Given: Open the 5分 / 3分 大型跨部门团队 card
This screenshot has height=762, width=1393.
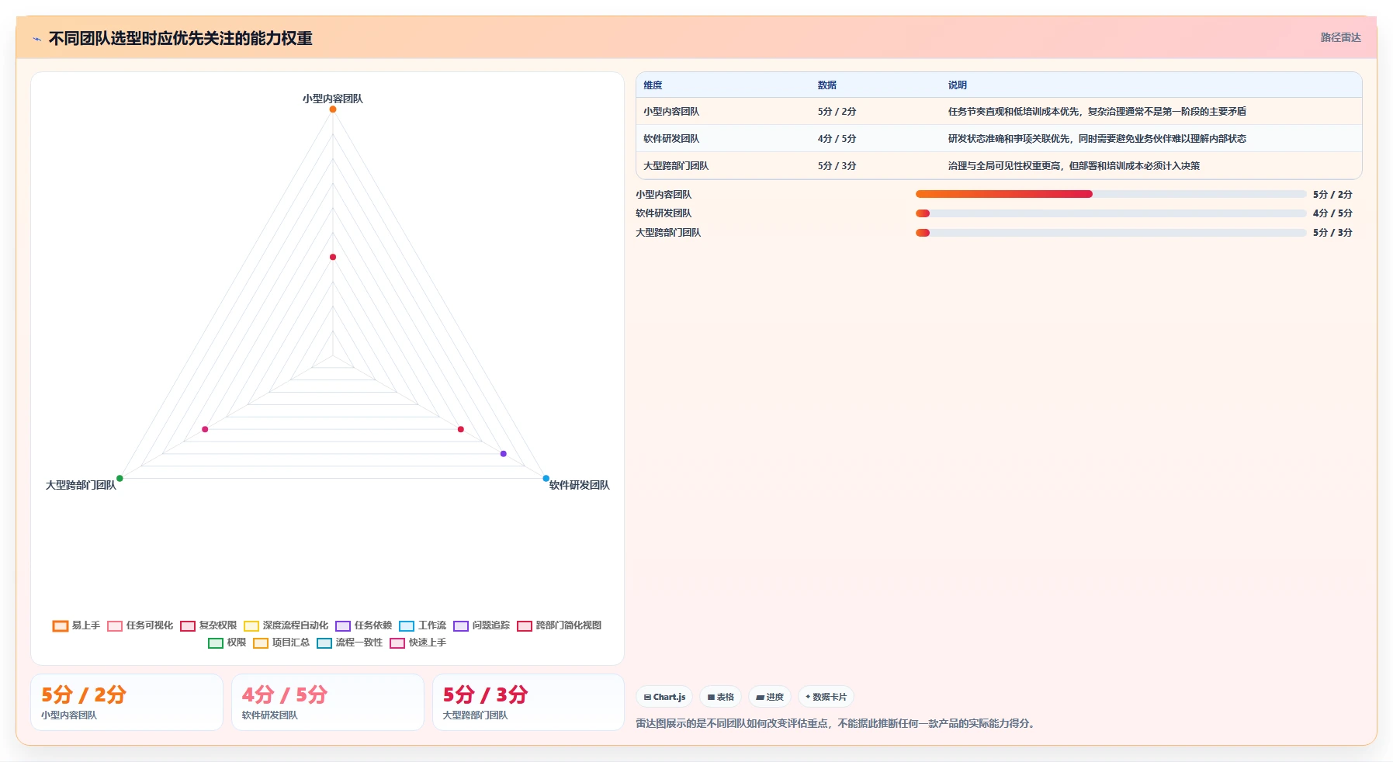Looking at the screenshot, I should pyautogui.click(x=528, y=702).
